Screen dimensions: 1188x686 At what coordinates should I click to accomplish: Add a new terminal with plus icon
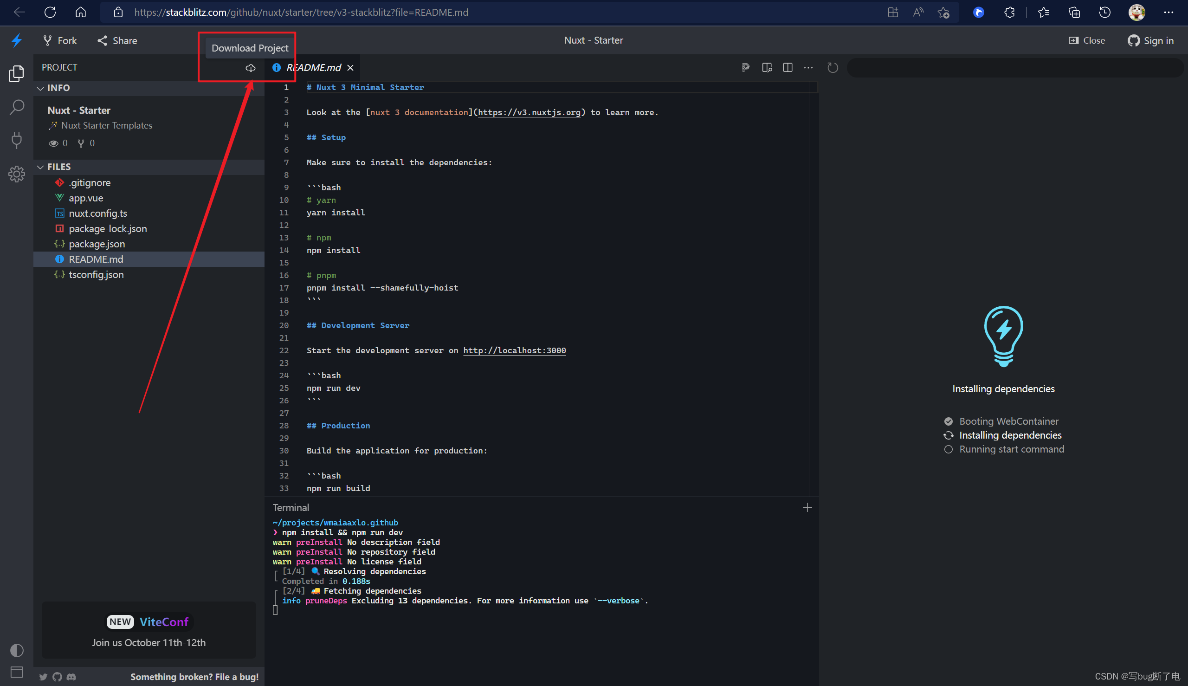(807, 508)
